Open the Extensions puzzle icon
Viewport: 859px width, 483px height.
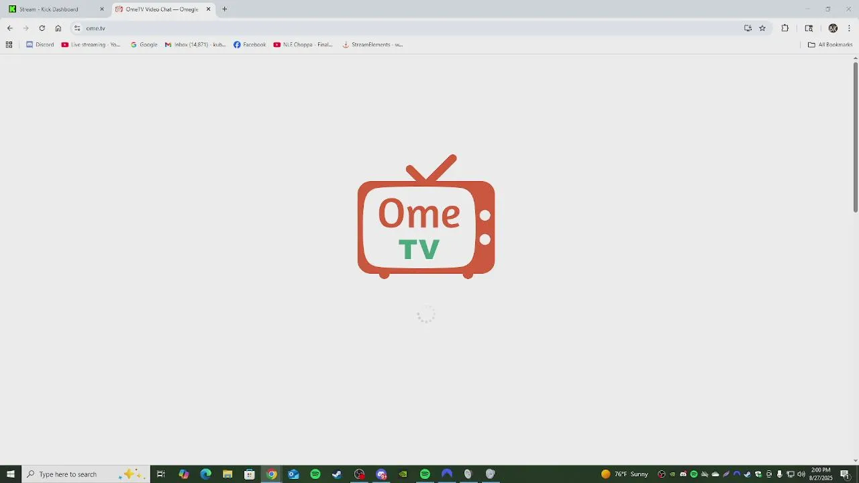[785, 28]
